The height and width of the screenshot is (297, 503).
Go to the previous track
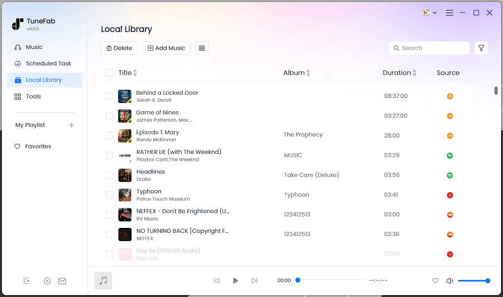click(216, 281)
